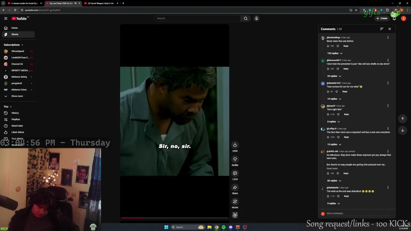
Task: Open the YouTube guide hamburger menu
Action: [x=6, y=18]
